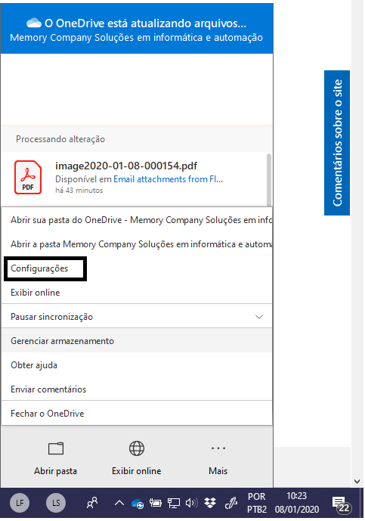Click the Exibir online globe icon
Screen dimensions: 365x521
(x=137, y=448)
